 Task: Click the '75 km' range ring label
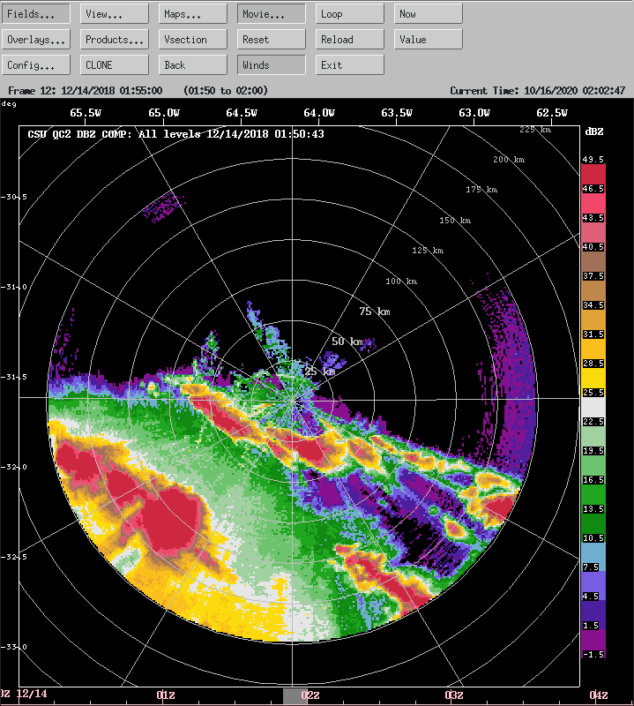(375, 312)
